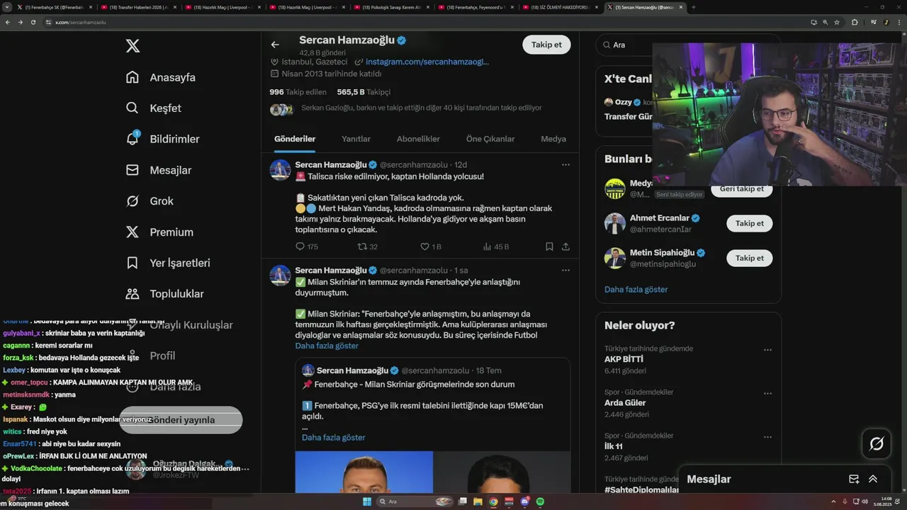
Task: Open more options on the Skriniar post
Action: point(565,270)
